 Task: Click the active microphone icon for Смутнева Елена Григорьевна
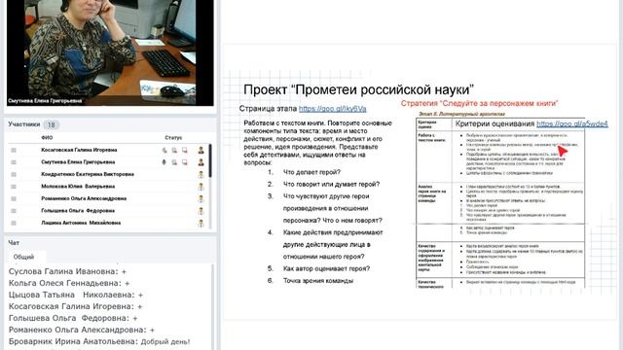165,162
